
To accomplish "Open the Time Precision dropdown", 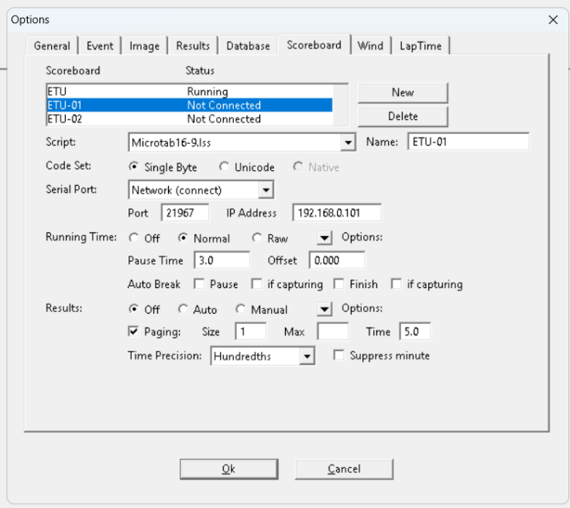I will [307, 356].
